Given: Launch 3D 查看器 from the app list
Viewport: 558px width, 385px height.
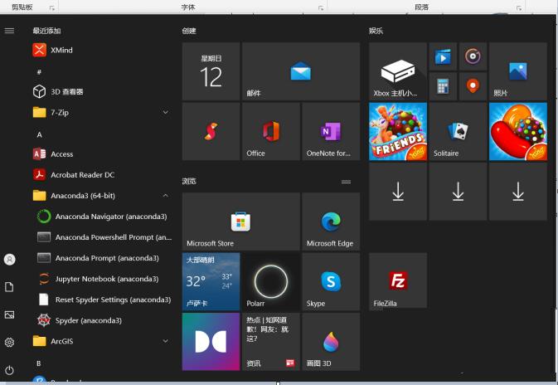Looking at the screenshot, I should pyautogui.click(x=66, y=91).
